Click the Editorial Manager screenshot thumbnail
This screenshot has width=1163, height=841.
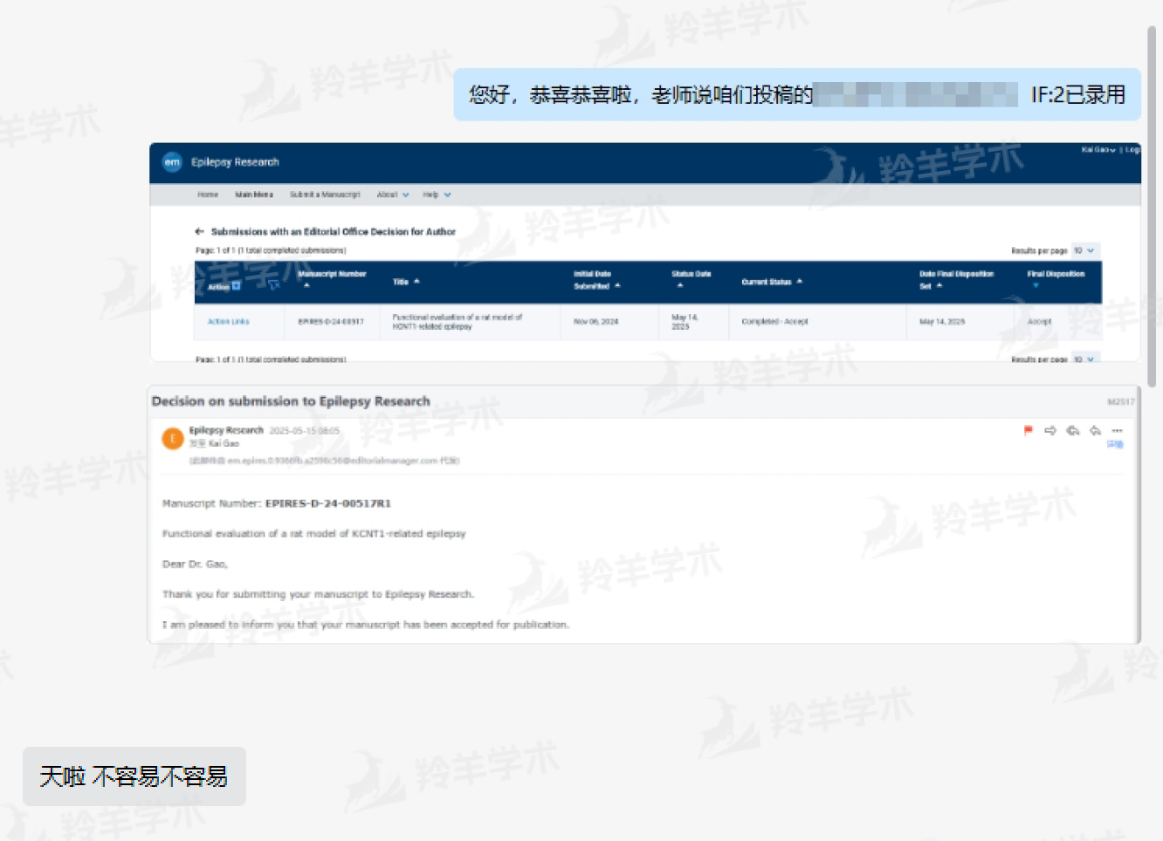click(645, 252)
